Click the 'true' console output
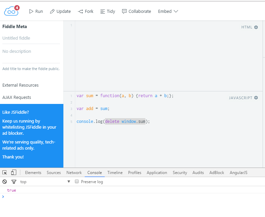This screenshot has height=217, width=265. pos(12,190)
